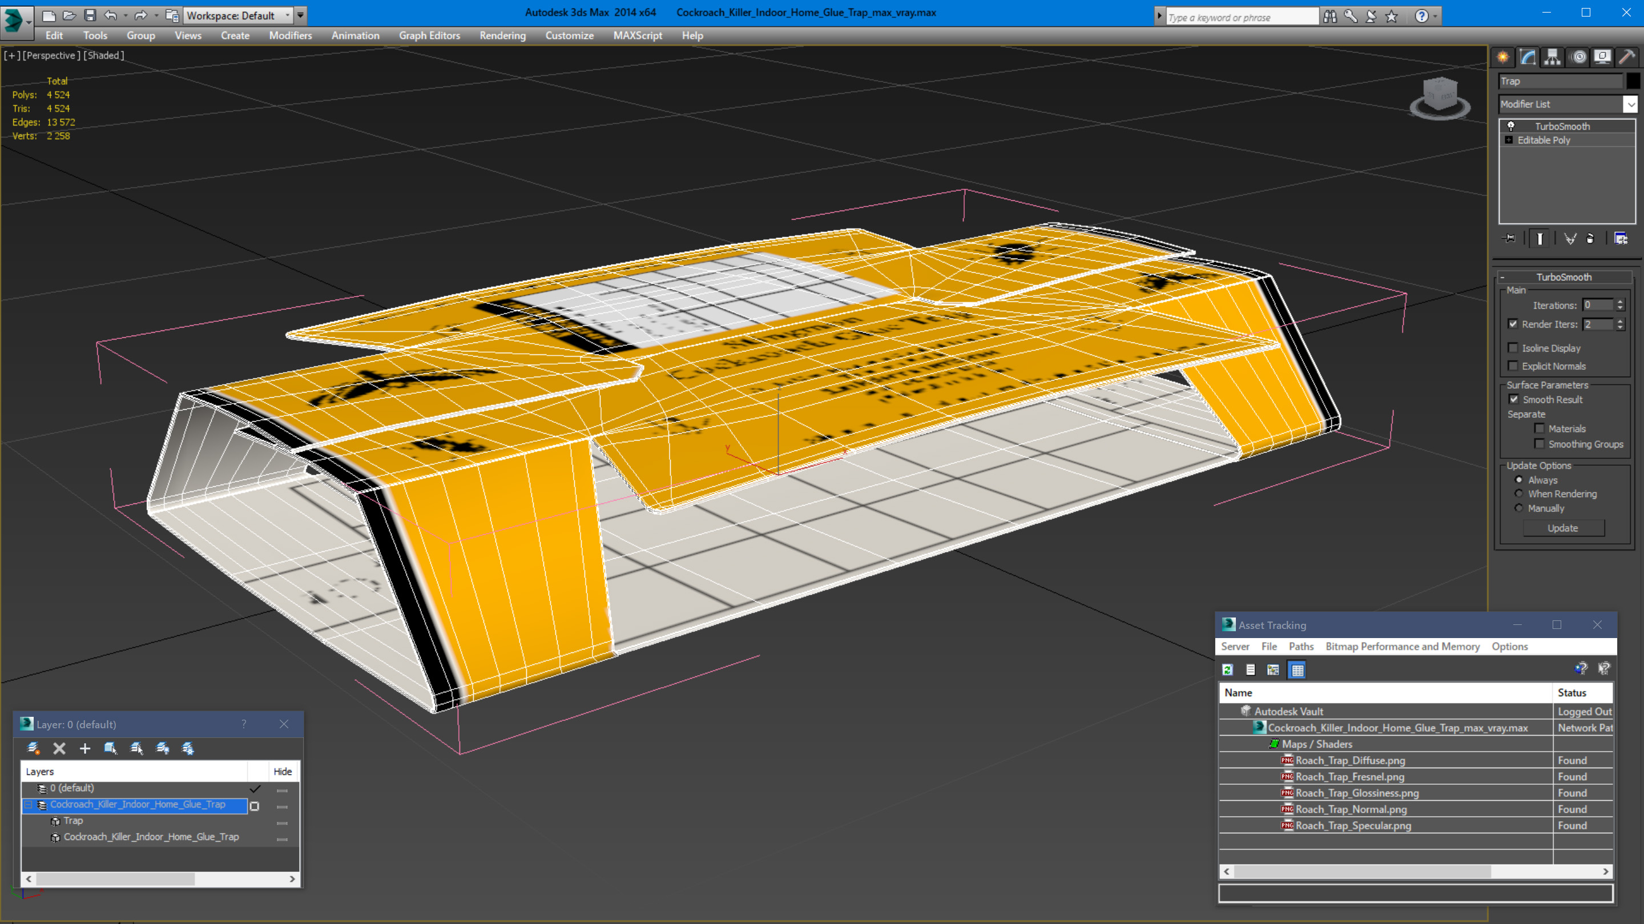1644x924 pixels.
Task: Toggle Render Iters checkbox
Action: [x=1513, y=324]
